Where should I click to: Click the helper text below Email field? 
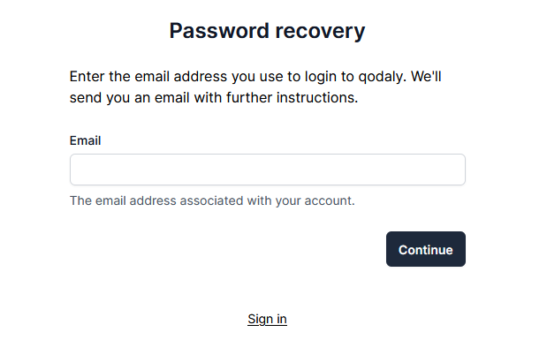tap(212, 200)
